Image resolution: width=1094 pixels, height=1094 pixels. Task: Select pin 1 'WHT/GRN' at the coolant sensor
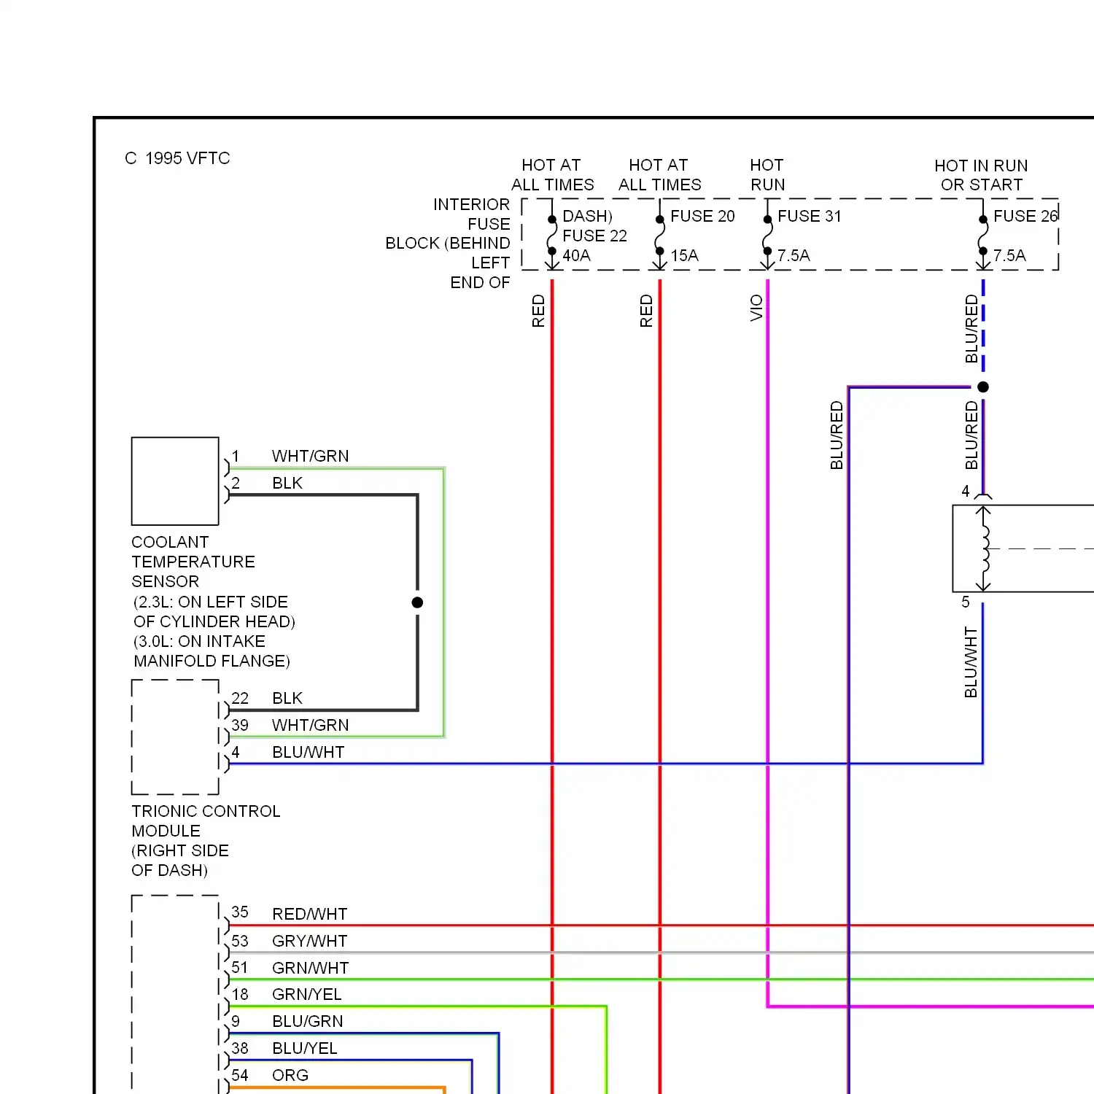pos(310,456)
